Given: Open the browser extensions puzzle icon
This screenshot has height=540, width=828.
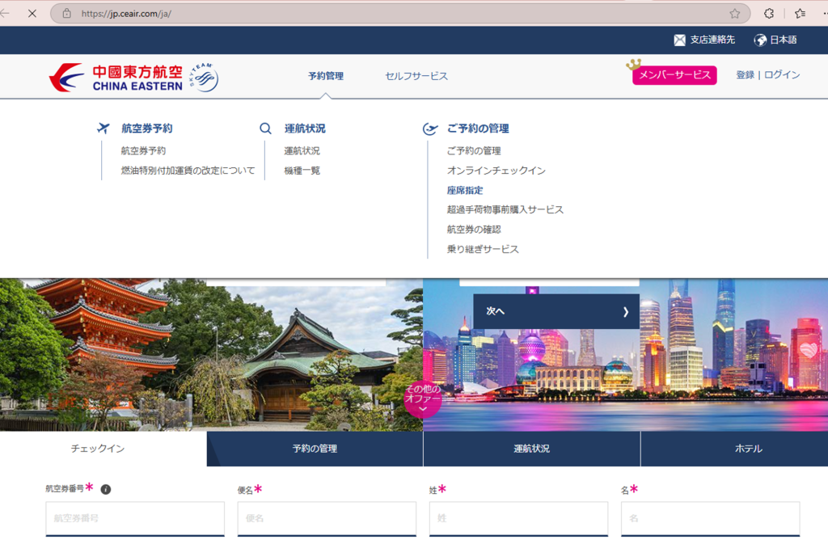Looking at the screenshot, I should 769,14.
